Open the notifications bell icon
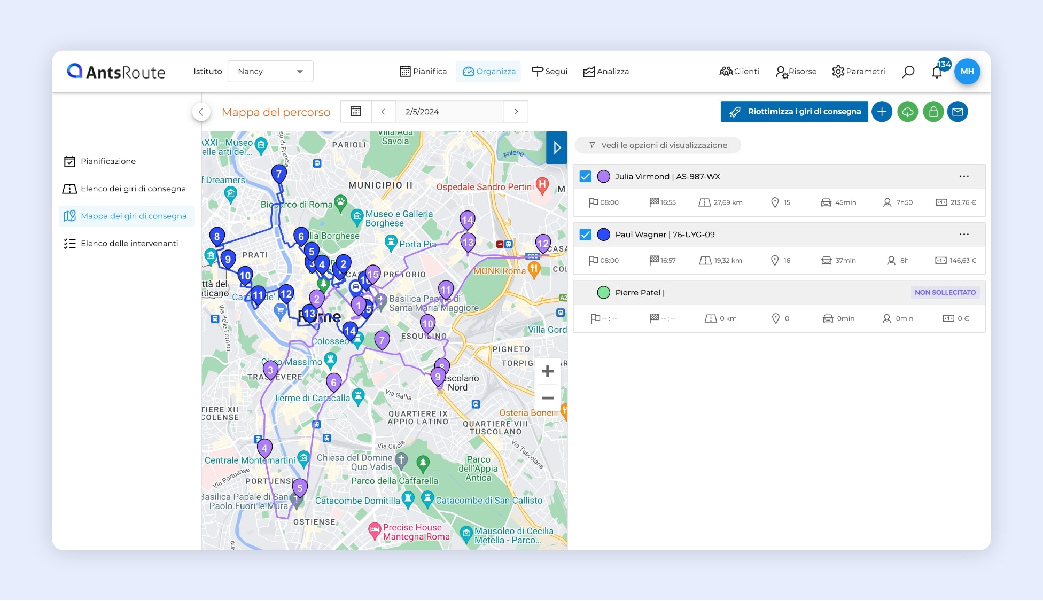The width and height of the screenshot is (1043, 601). (x=937, y=72)
